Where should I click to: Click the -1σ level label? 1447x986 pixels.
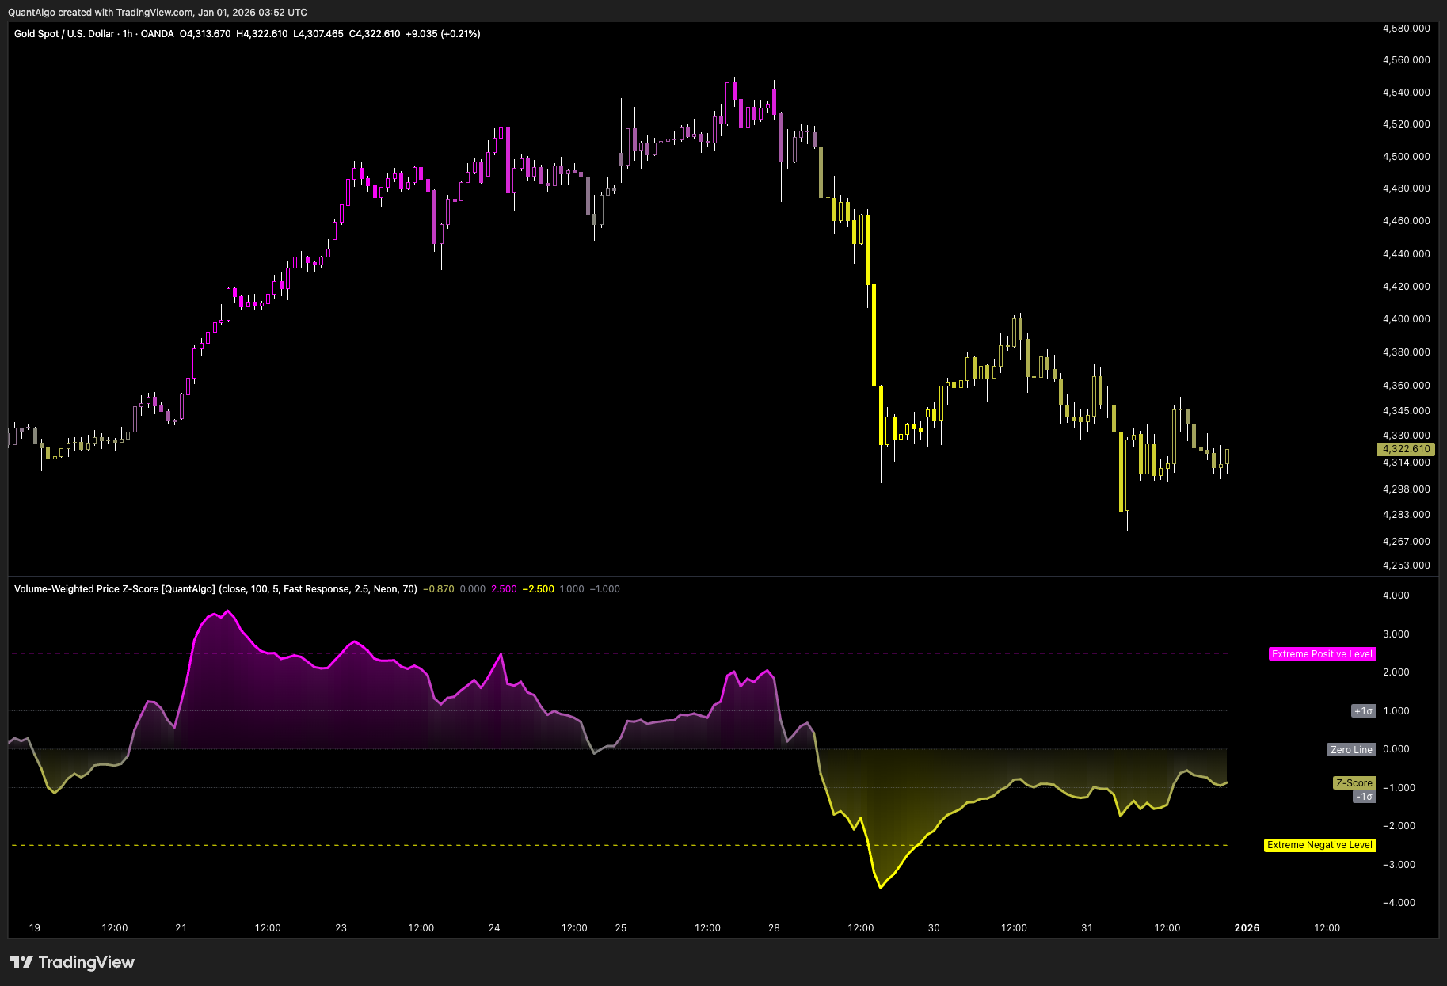click(1364, 797)
